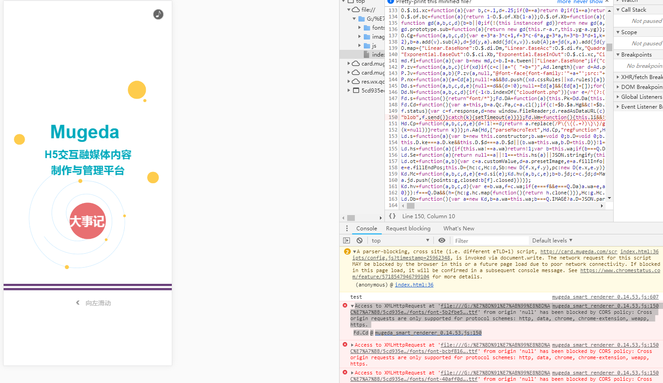This screenshot has width=663, height=383.
Task: Open the top execution context dropdown
Action: click(400, 240)
